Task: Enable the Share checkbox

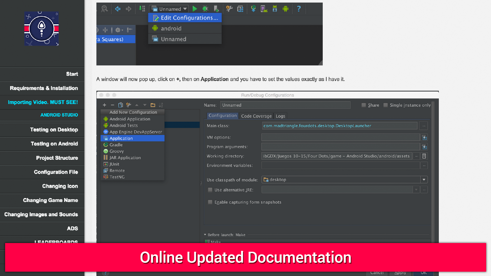Action: (x=364, y=105)
